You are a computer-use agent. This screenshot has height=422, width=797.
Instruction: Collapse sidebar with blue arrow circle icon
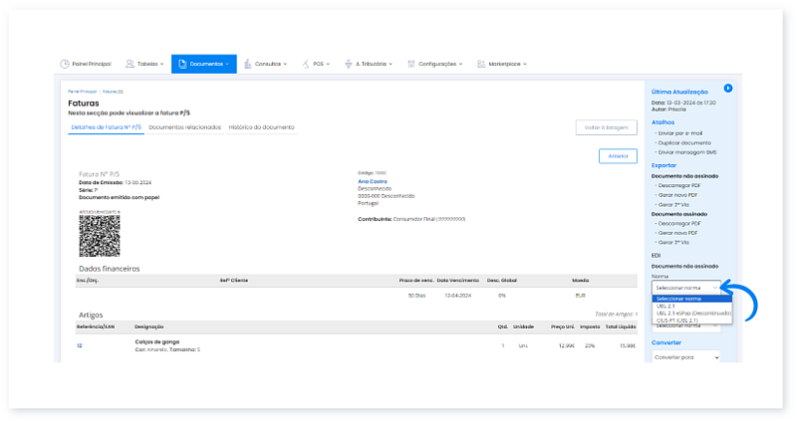click(x=728, y=89)
